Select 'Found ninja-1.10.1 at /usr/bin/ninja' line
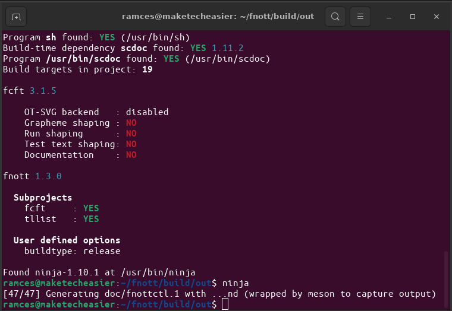 click(x=99, y=272)
